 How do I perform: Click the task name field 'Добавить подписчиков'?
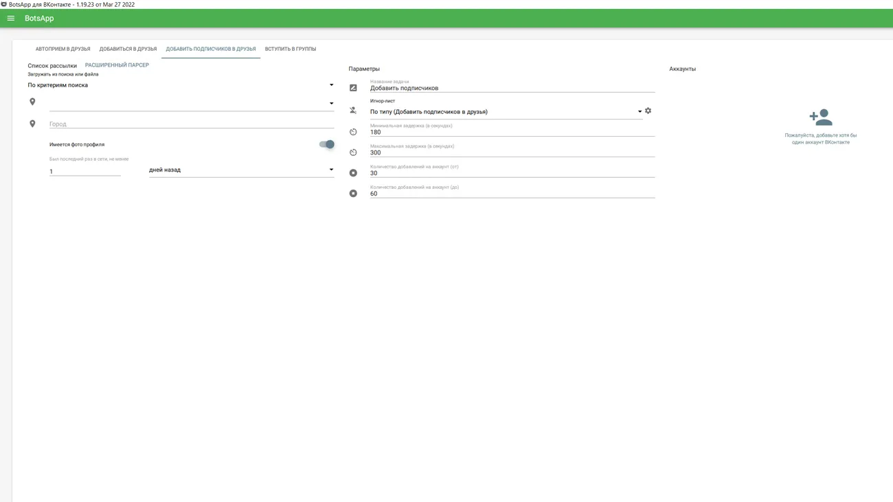click(512, 89)
